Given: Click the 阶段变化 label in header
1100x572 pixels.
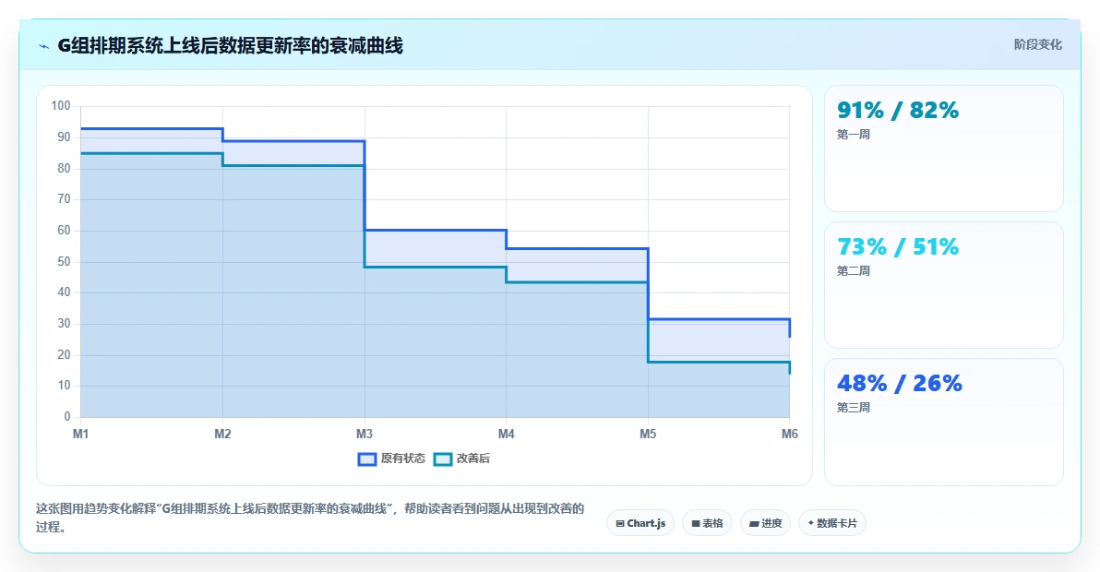Looking at the screenshot, I should pos(1037,45).
